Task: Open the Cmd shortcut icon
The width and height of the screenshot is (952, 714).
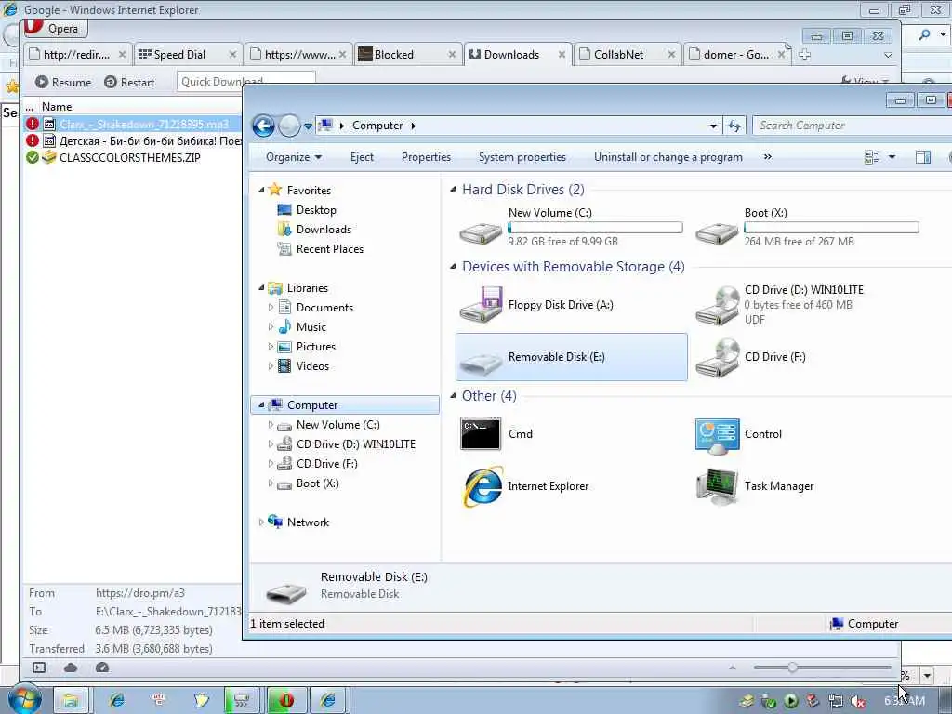Action: click(481, 433)
